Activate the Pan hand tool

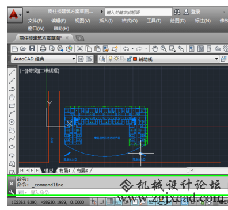(x=155, y=49)
